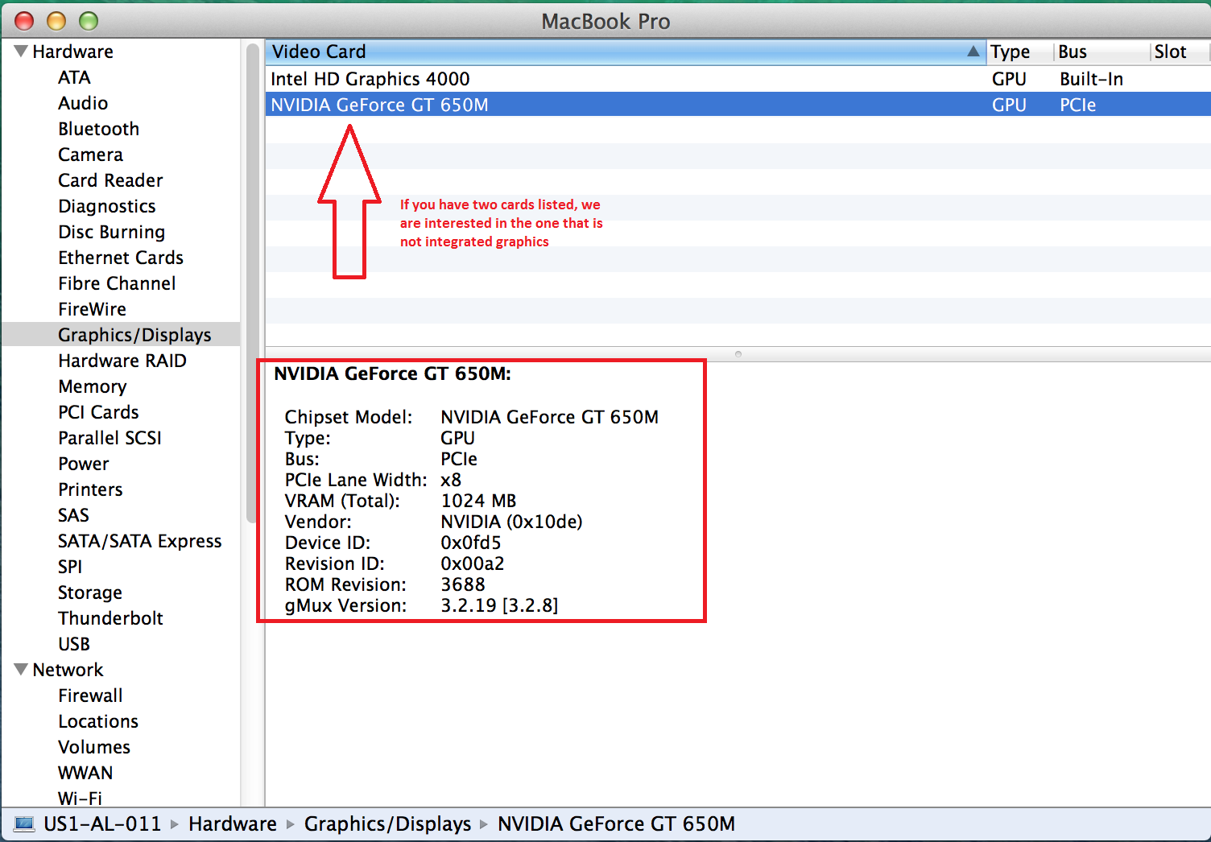1211x842 pixels.
Task: Show Thunderbolt device information
Action: coord(110,618)
